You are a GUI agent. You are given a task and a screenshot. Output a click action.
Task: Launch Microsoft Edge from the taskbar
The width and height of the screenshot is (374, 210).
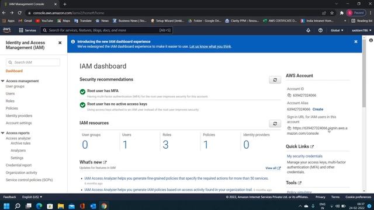click(x=39, y=206)
